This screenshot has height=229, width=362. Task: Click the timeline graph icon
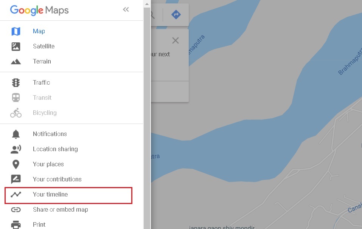[16, 195]
